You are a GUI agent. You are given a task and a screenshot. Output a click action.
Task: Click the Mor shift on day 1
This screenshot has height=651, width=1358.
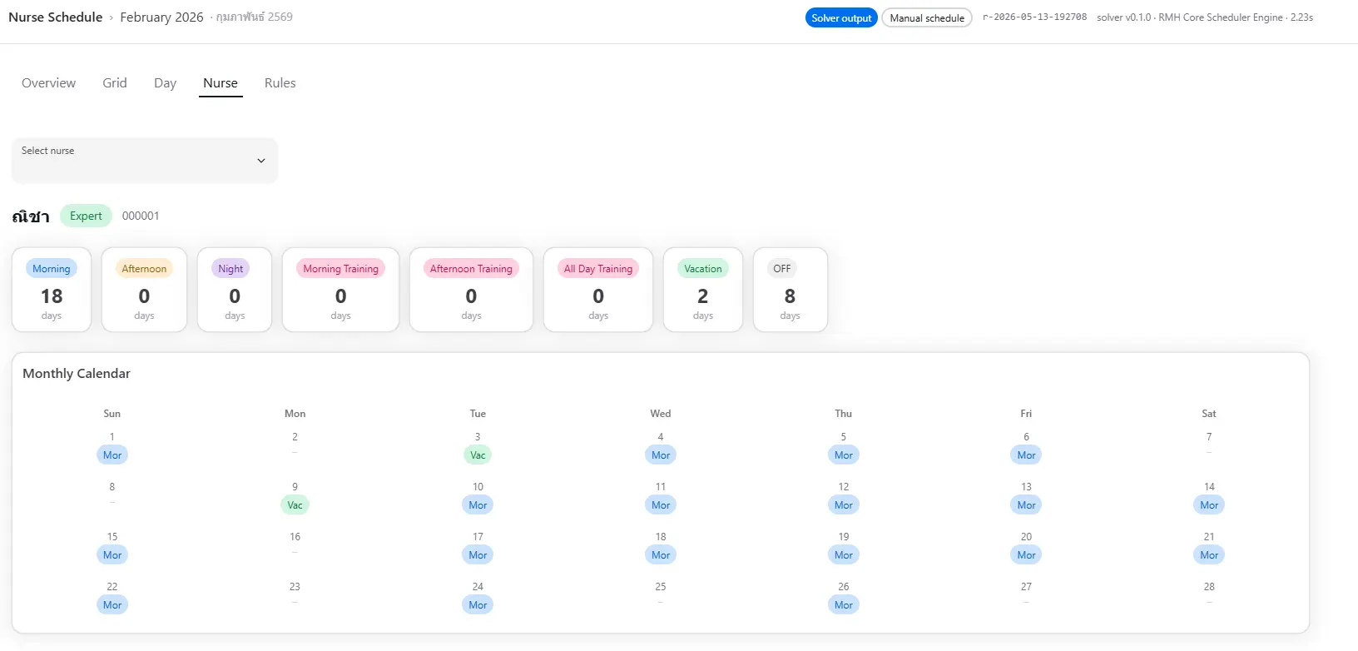[x=112, y=455]
